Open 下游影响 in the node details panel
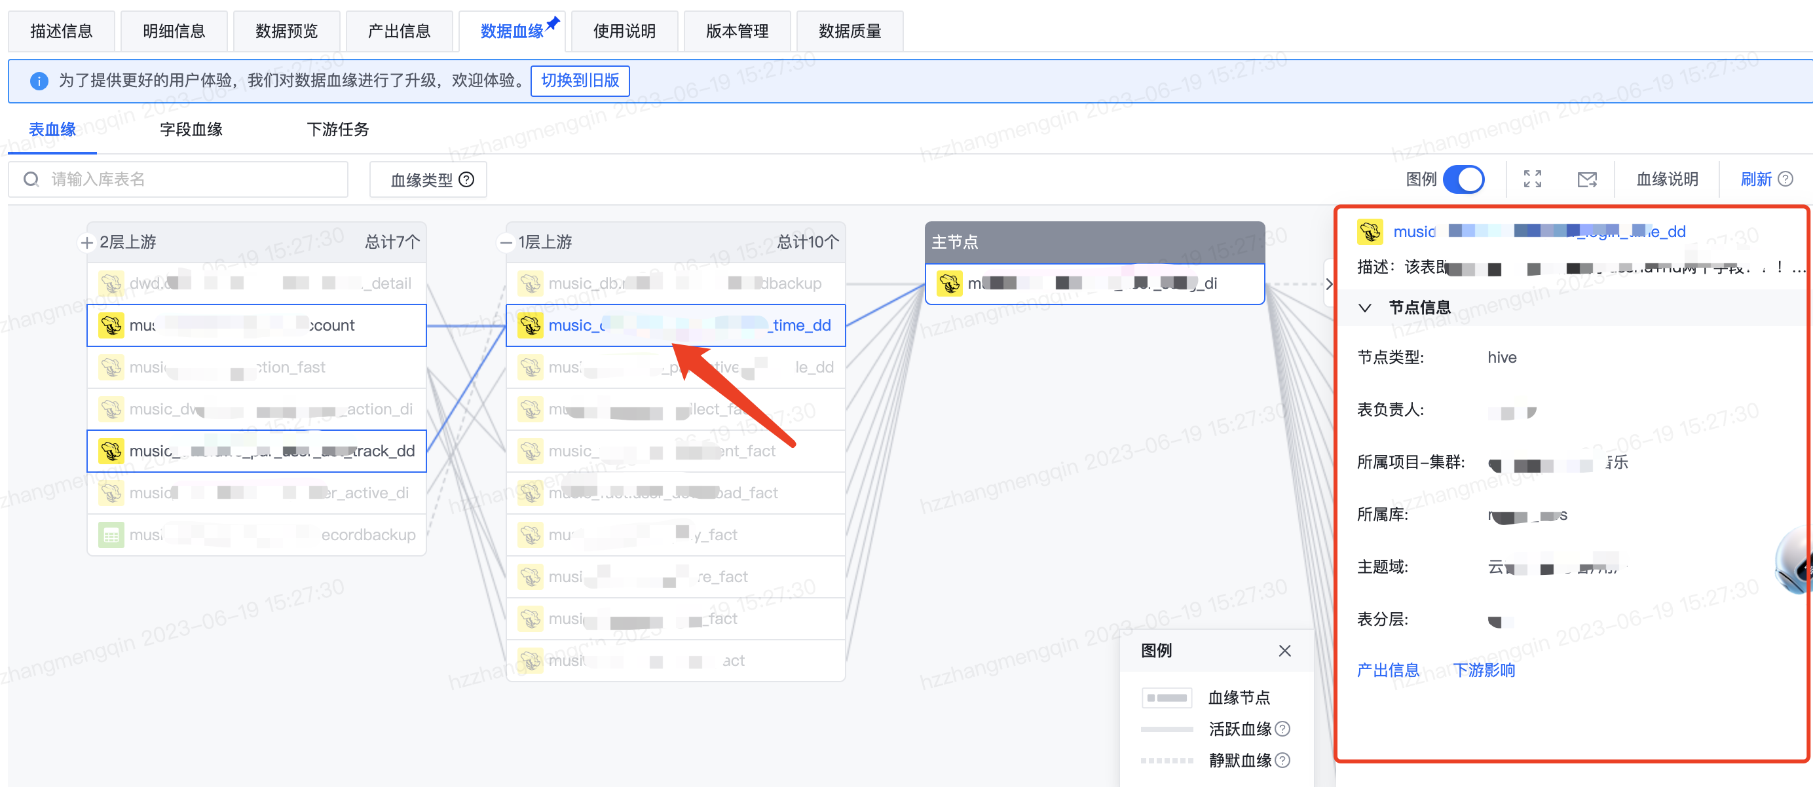The width and height of the screenshot is (1813, 787). tap(1485, 670)
